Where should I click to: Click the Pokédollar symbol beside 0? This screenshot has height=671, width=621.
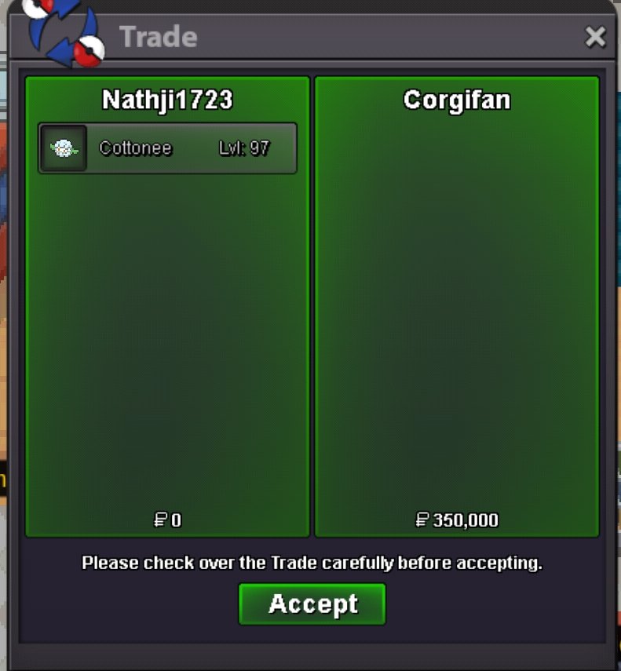click(160, 520)
